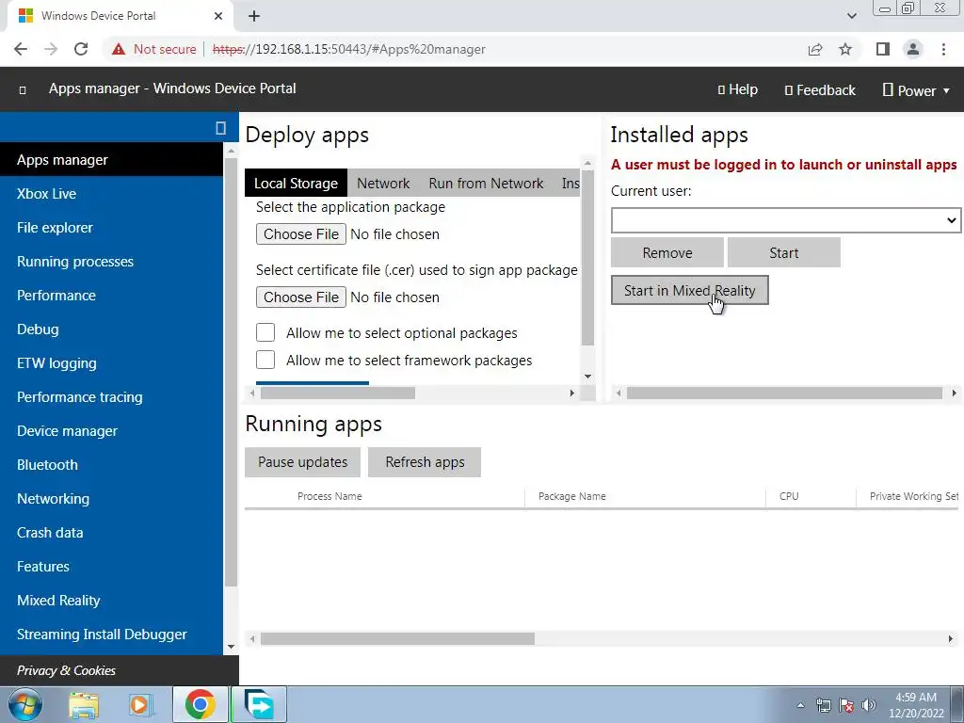Open the Action Center flag tray icon
This screenshot has height=723, width=964.
(846, 705)
